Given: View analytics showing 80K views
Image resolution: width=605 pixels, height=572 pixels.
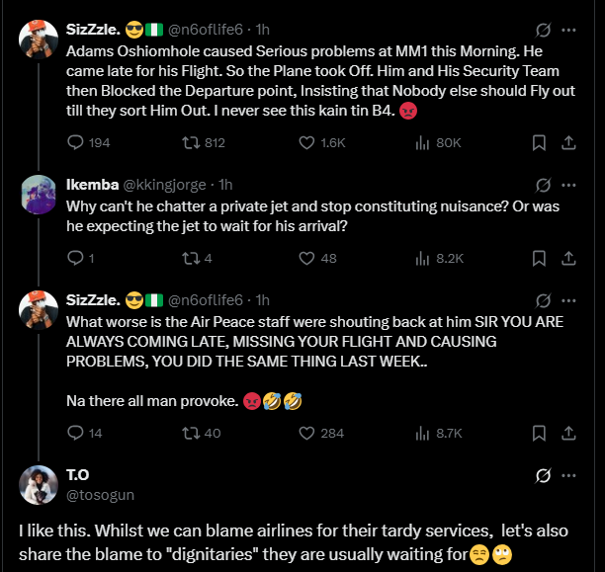Looking at the screenshot, I should [438, 143].
